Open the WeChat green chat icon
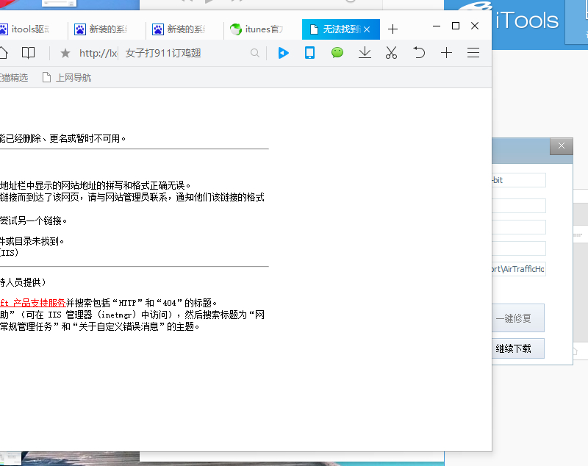 pyautogui.click(x=337, y=52)
